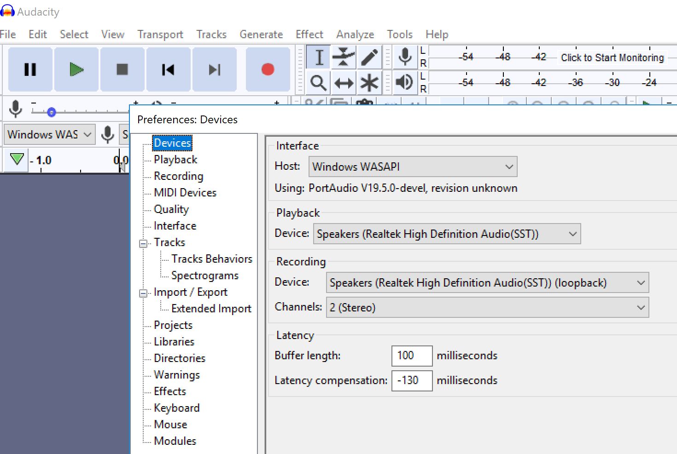Open the Recording Channels dropdown
Screen dimensions: 677x454
click(487, 307)
